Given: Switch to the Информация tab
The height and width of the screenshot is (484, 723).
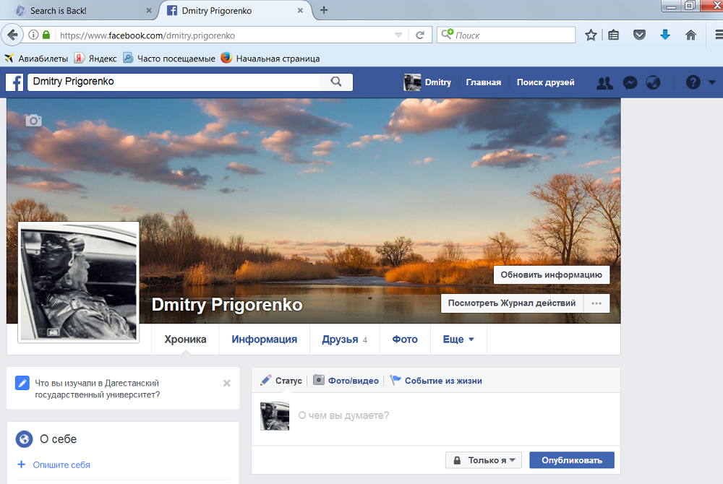Looking at the screenshot, I should [x=264, y=340].
